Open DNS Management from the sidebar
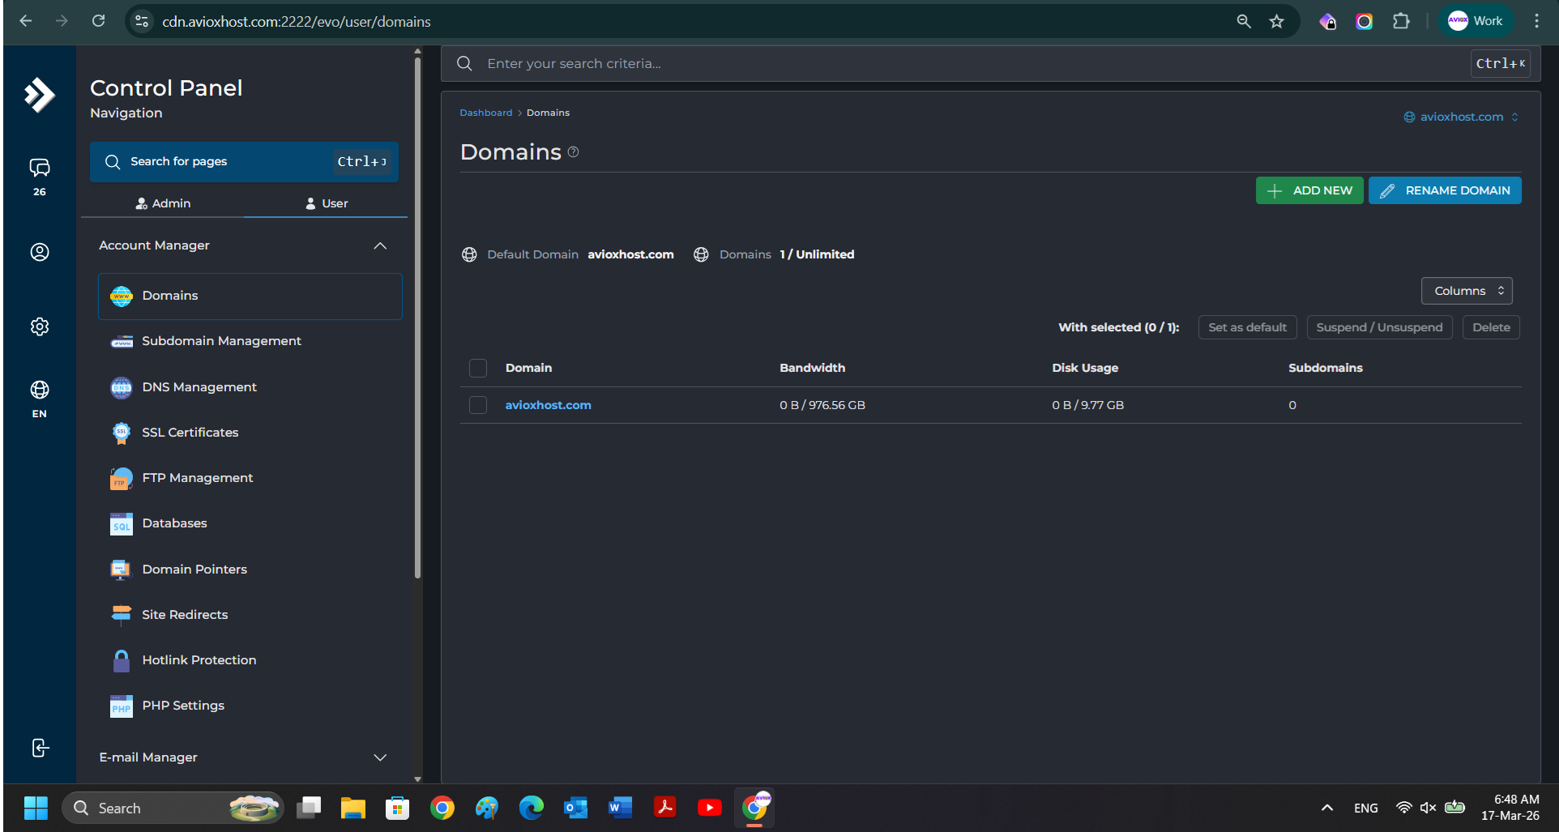 click(199, 387)
